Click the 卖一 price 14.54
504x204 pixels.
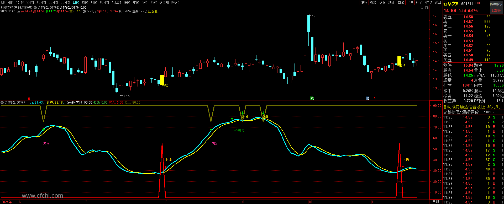pos(468,36)
